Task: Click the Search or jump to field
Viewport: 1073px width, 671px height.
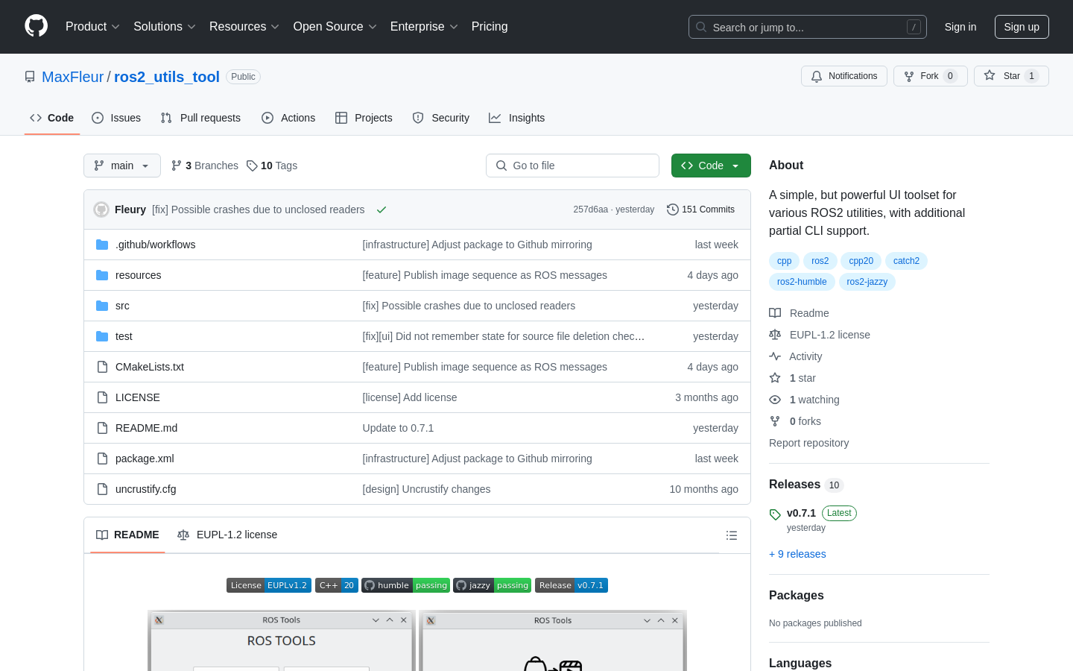Action: (808, 27)
